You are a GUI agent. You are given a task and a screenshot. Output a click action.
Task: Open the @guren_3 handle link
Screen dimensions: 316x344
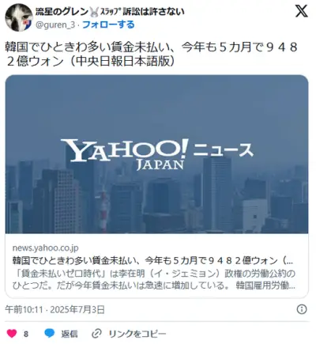[55, 25]
